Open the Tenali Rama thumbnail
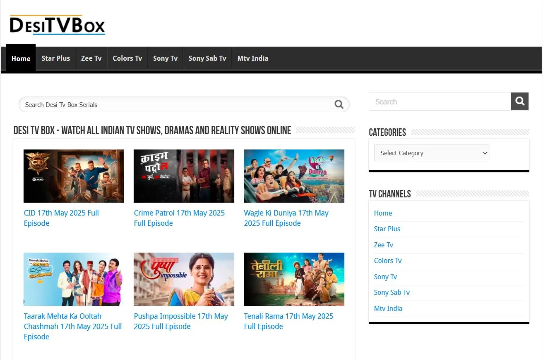This screenshot has height=360, width=543. tap(294, 279)
